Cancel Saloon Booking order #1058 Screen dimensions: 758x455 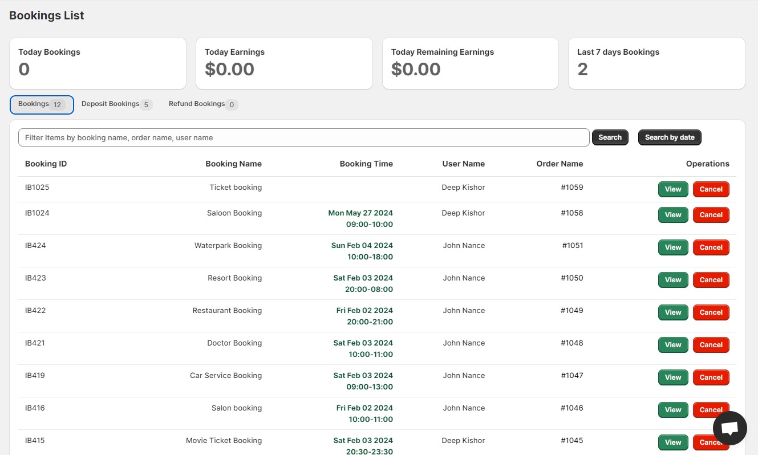(x=711, y=215)
